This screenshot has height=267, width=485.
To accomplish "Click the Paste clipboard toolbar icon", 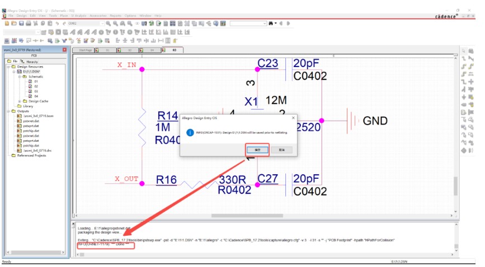I will click(50, 23).
